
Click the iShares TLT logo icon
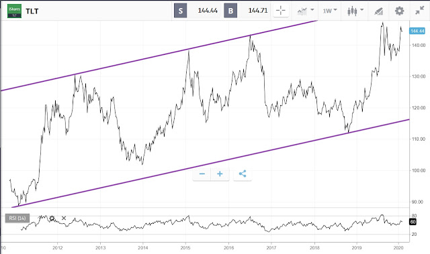(x=14, y=11)
